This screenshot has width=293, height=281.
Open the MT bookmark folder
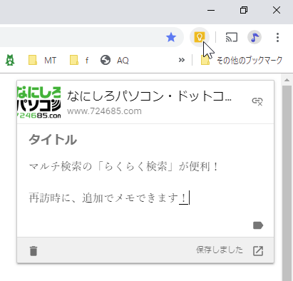42,61
